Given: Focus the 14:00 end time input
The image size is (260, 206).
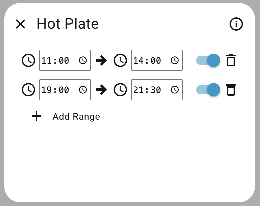Looking at the screenshot, I should point(147,60).
